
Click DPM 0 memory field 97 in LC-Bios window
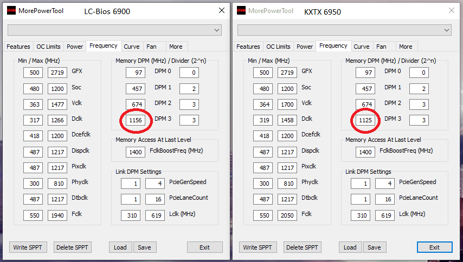(x=136, y=73)
